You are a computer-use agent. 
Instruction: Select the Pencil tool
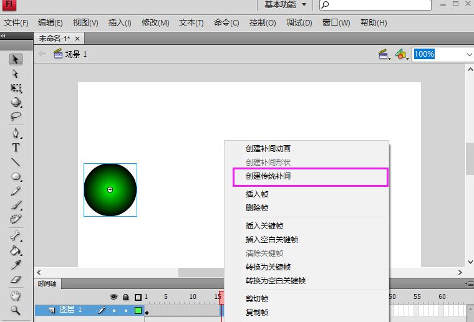(x=16, y=191)
